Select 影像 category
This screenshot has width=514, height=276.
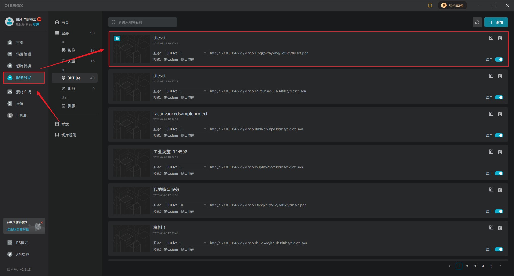coord(75,50)
